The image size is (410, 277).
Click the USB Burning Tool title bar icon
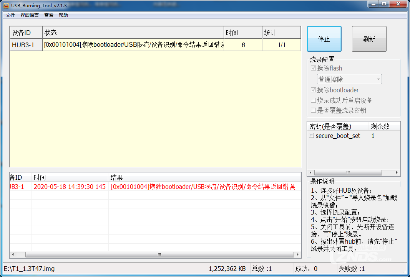tap(6, 5)
